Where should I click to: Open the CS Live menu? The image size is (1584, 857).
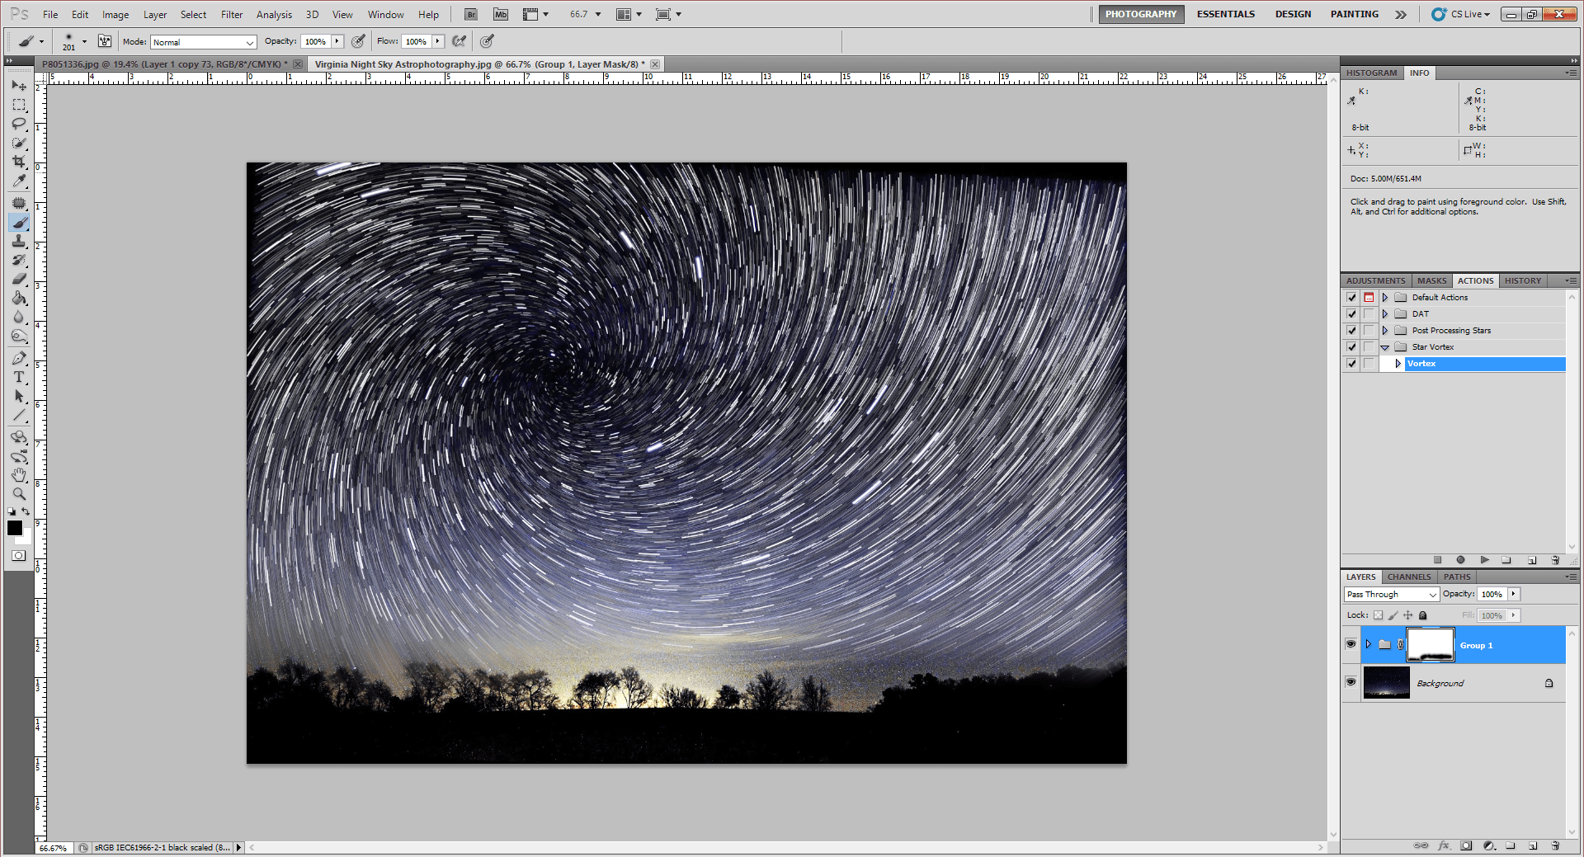(1464, 14)
